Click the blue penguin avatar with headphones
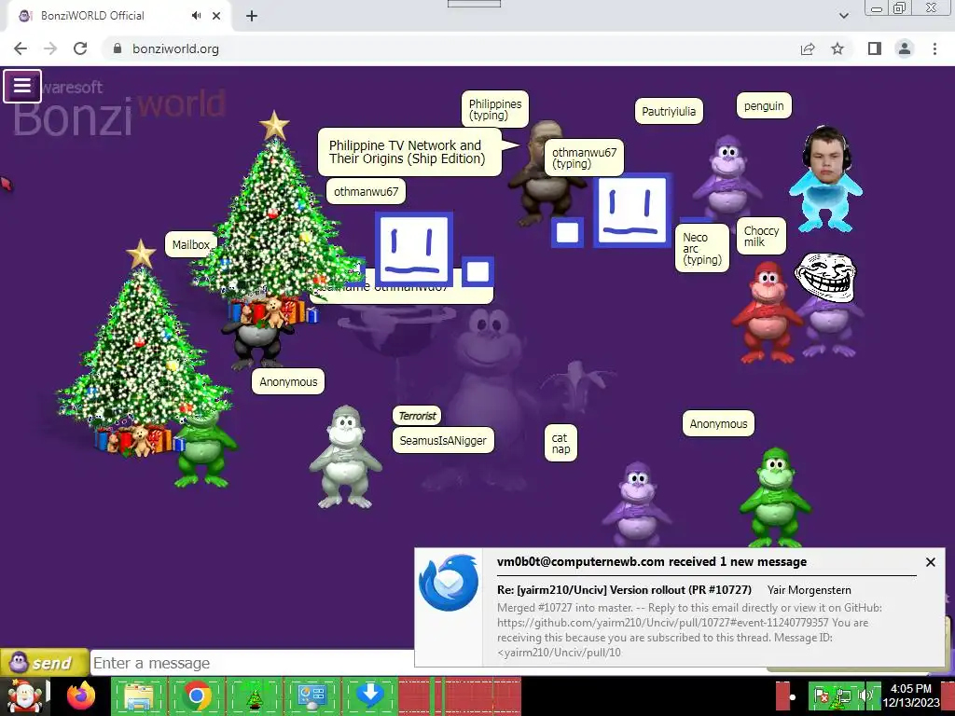Viewport: 955px width, 716px height. click(825, 178)
